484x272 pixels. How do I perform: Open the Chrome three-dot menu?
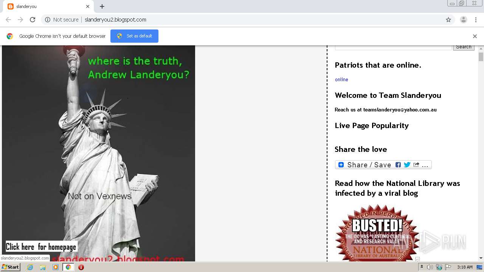tap(476, 20)
